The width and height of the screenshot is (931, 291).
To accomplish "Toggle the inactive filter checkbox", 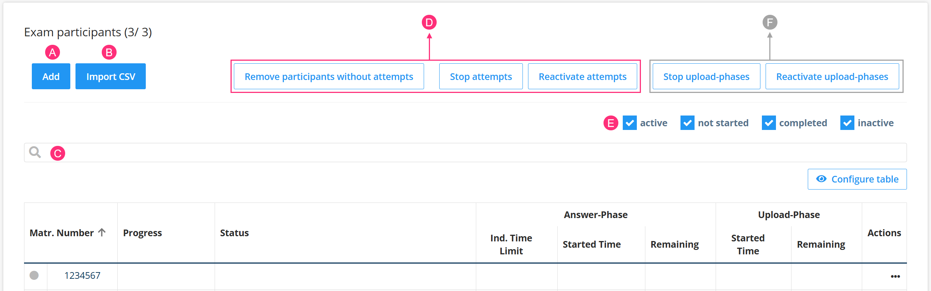I will point(847,123).
